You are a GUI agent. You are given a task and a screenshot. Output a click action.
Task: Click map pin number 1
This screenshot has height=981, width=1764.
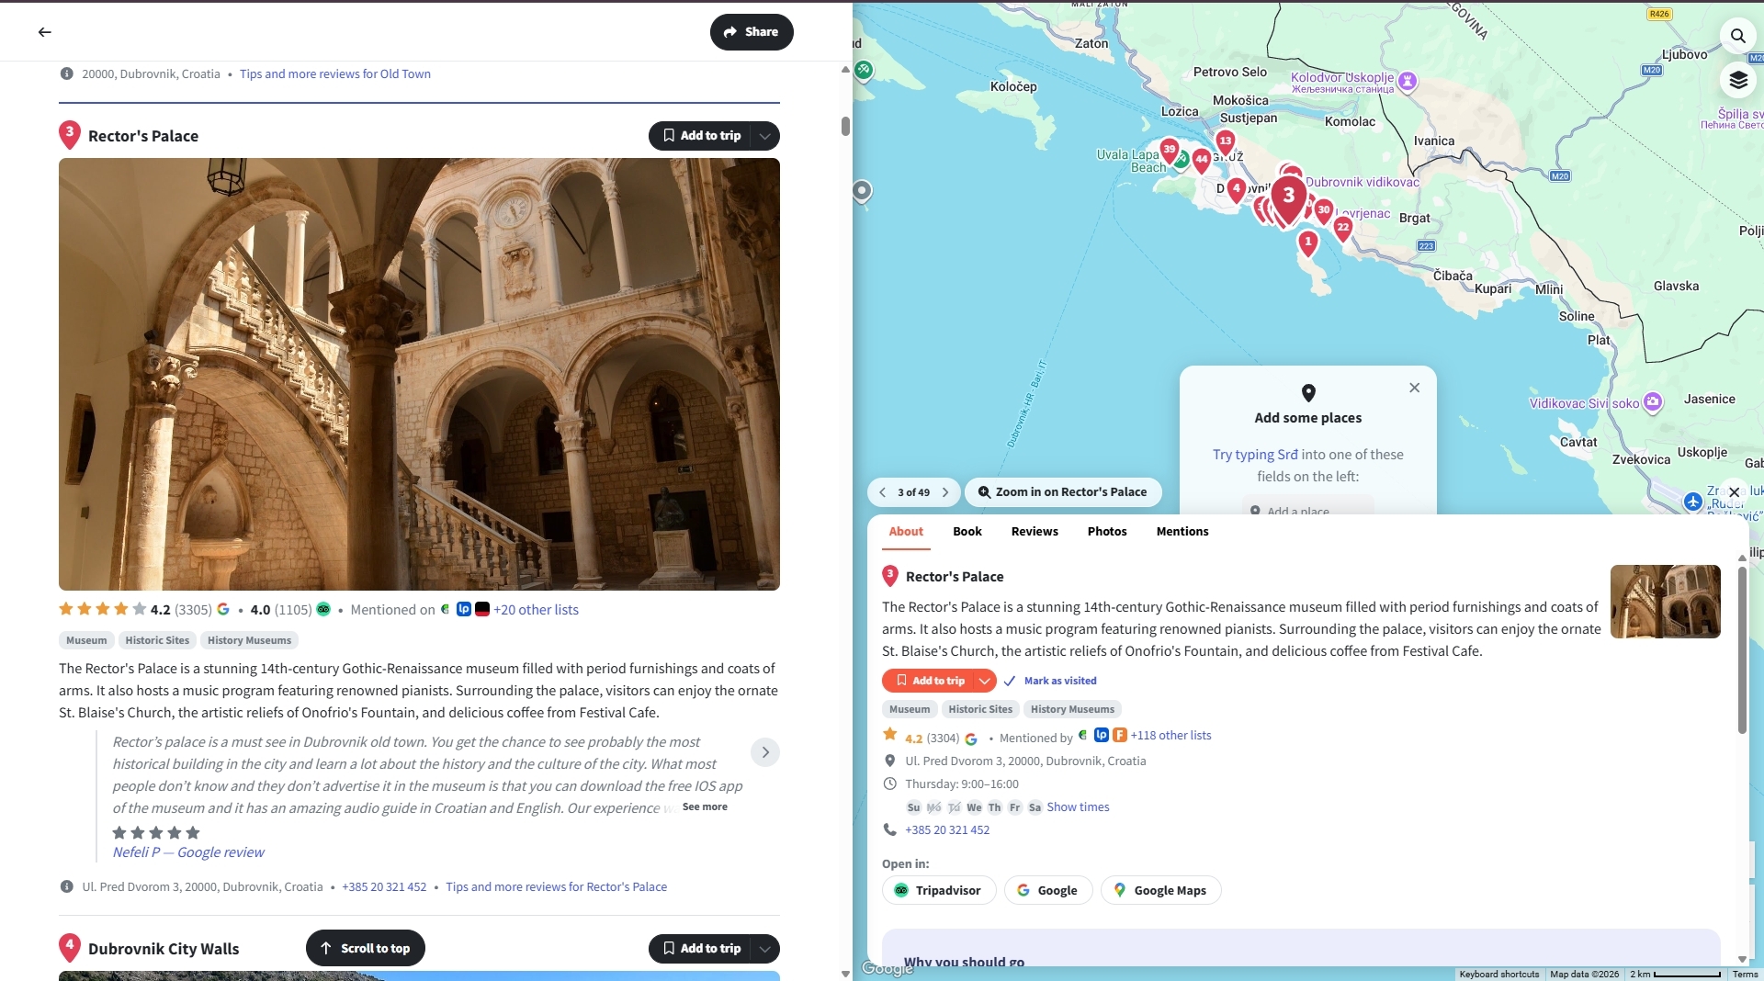tap(1307, 242)
